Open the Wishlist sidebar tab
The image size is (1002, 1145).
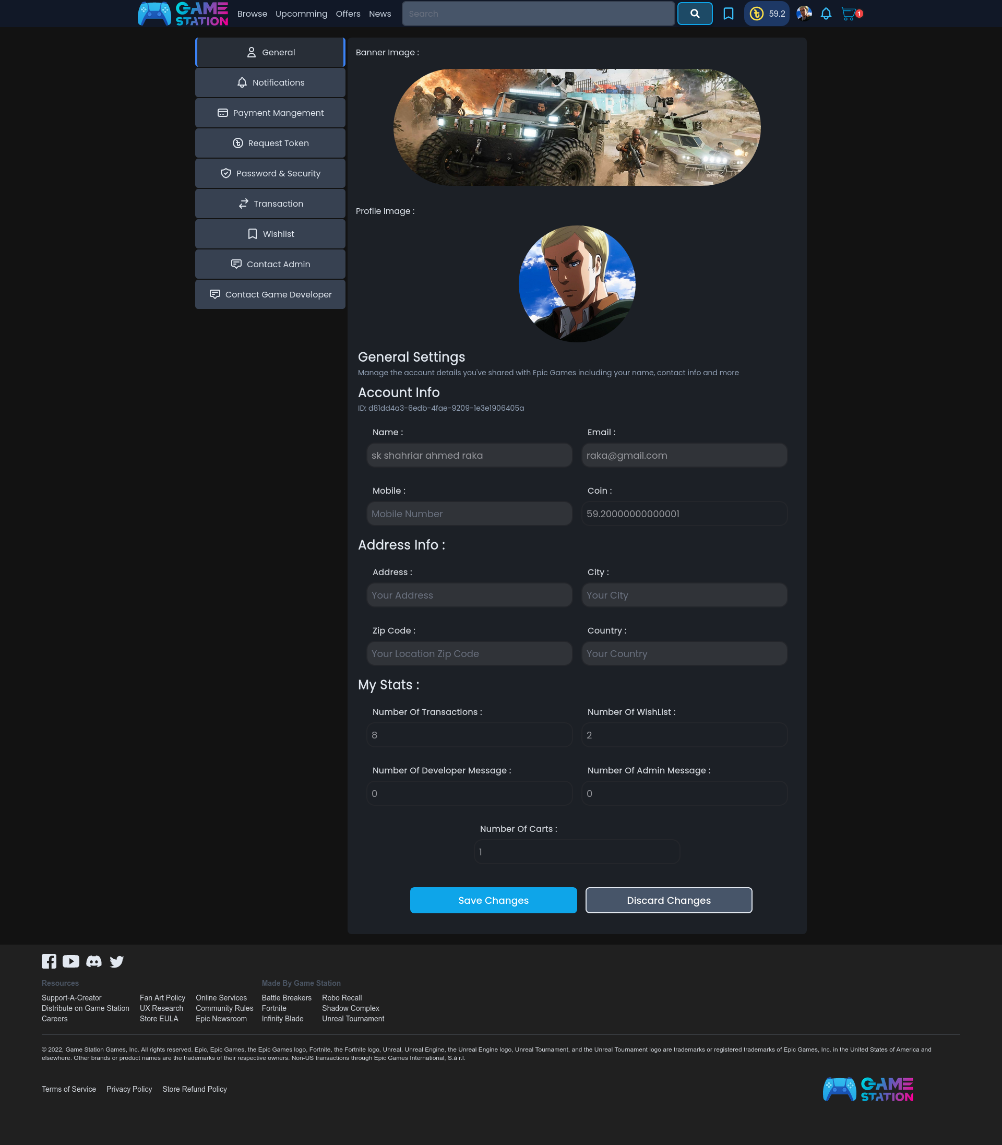click(x=270, y=234)
